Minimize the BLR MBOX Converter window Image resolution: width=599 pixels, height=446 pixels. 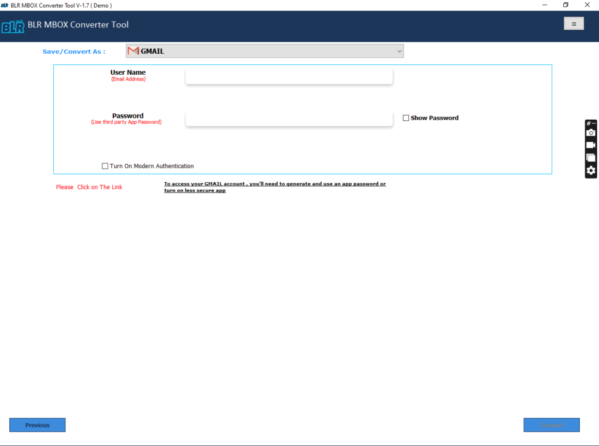click(545, 5)
